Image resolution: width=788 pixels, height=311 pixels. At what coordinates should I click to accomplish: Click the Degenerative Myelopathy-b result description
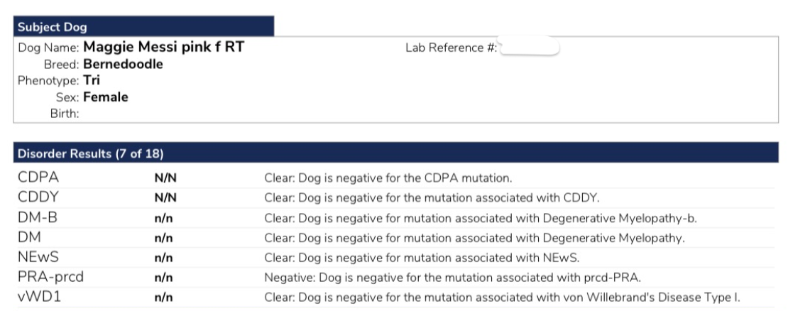tap(481, 218)
